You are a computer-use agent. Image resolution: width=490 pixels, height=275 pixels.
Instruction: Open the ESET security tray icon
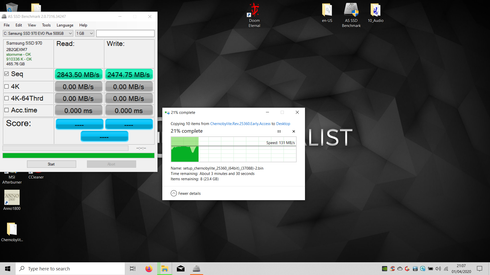tap(423, 269)
